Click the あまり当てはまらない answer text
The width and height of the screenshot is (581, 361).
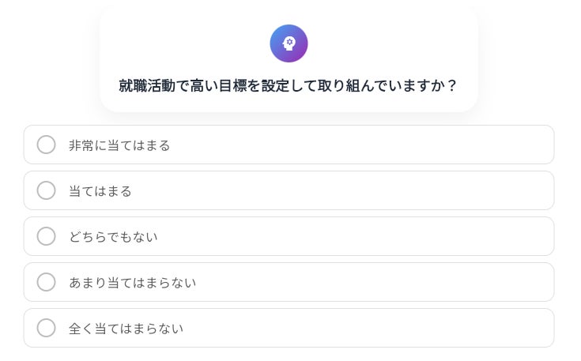coord(132,283)
